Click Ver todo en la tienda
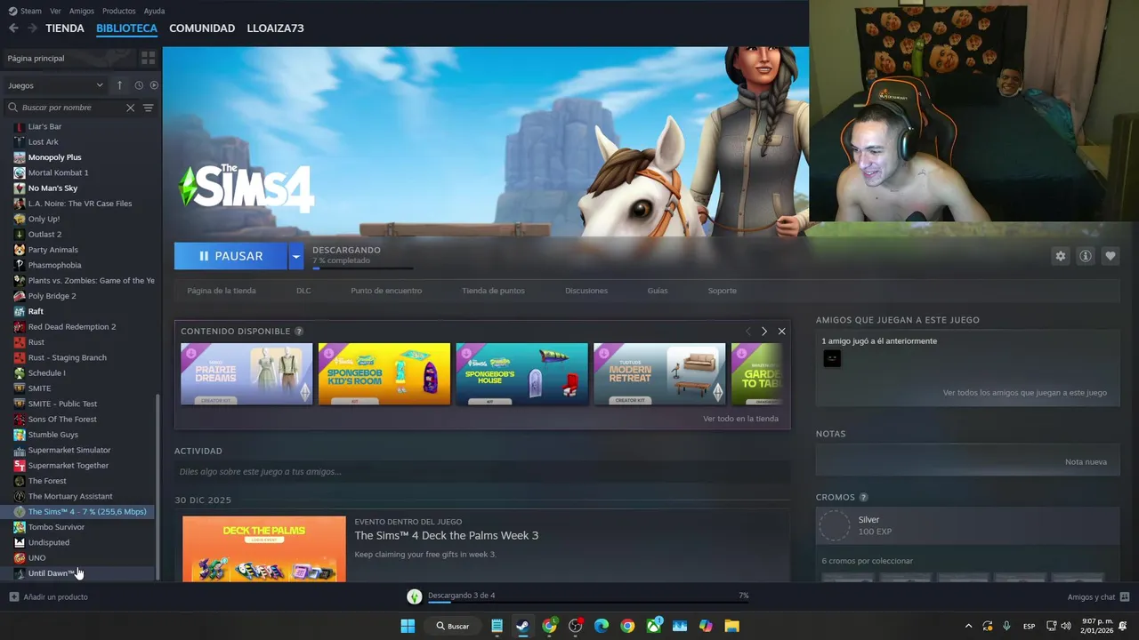 tap(740, 419)
